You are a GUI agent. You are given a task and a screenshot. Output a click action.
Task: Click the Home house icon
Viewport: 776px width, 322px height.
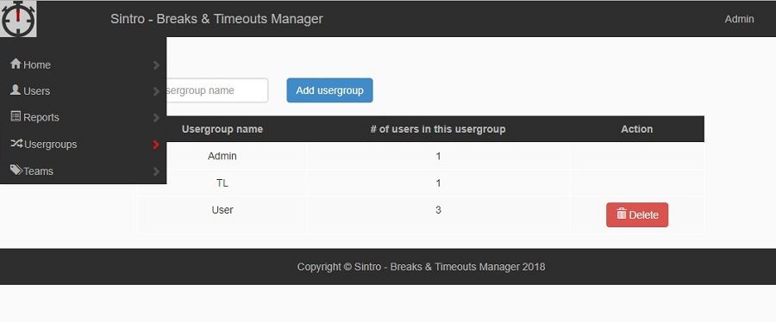(16, 64)
